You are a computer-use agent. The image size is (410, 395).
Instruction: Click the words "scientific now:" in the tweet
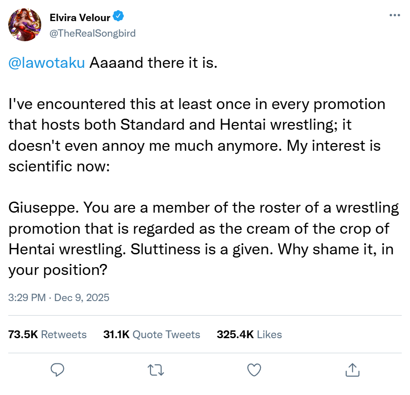(x=59, y=166)
